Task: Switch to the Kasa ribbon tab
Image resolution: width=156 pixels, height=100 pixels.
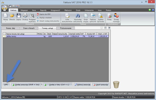Action: pos(34,10)
